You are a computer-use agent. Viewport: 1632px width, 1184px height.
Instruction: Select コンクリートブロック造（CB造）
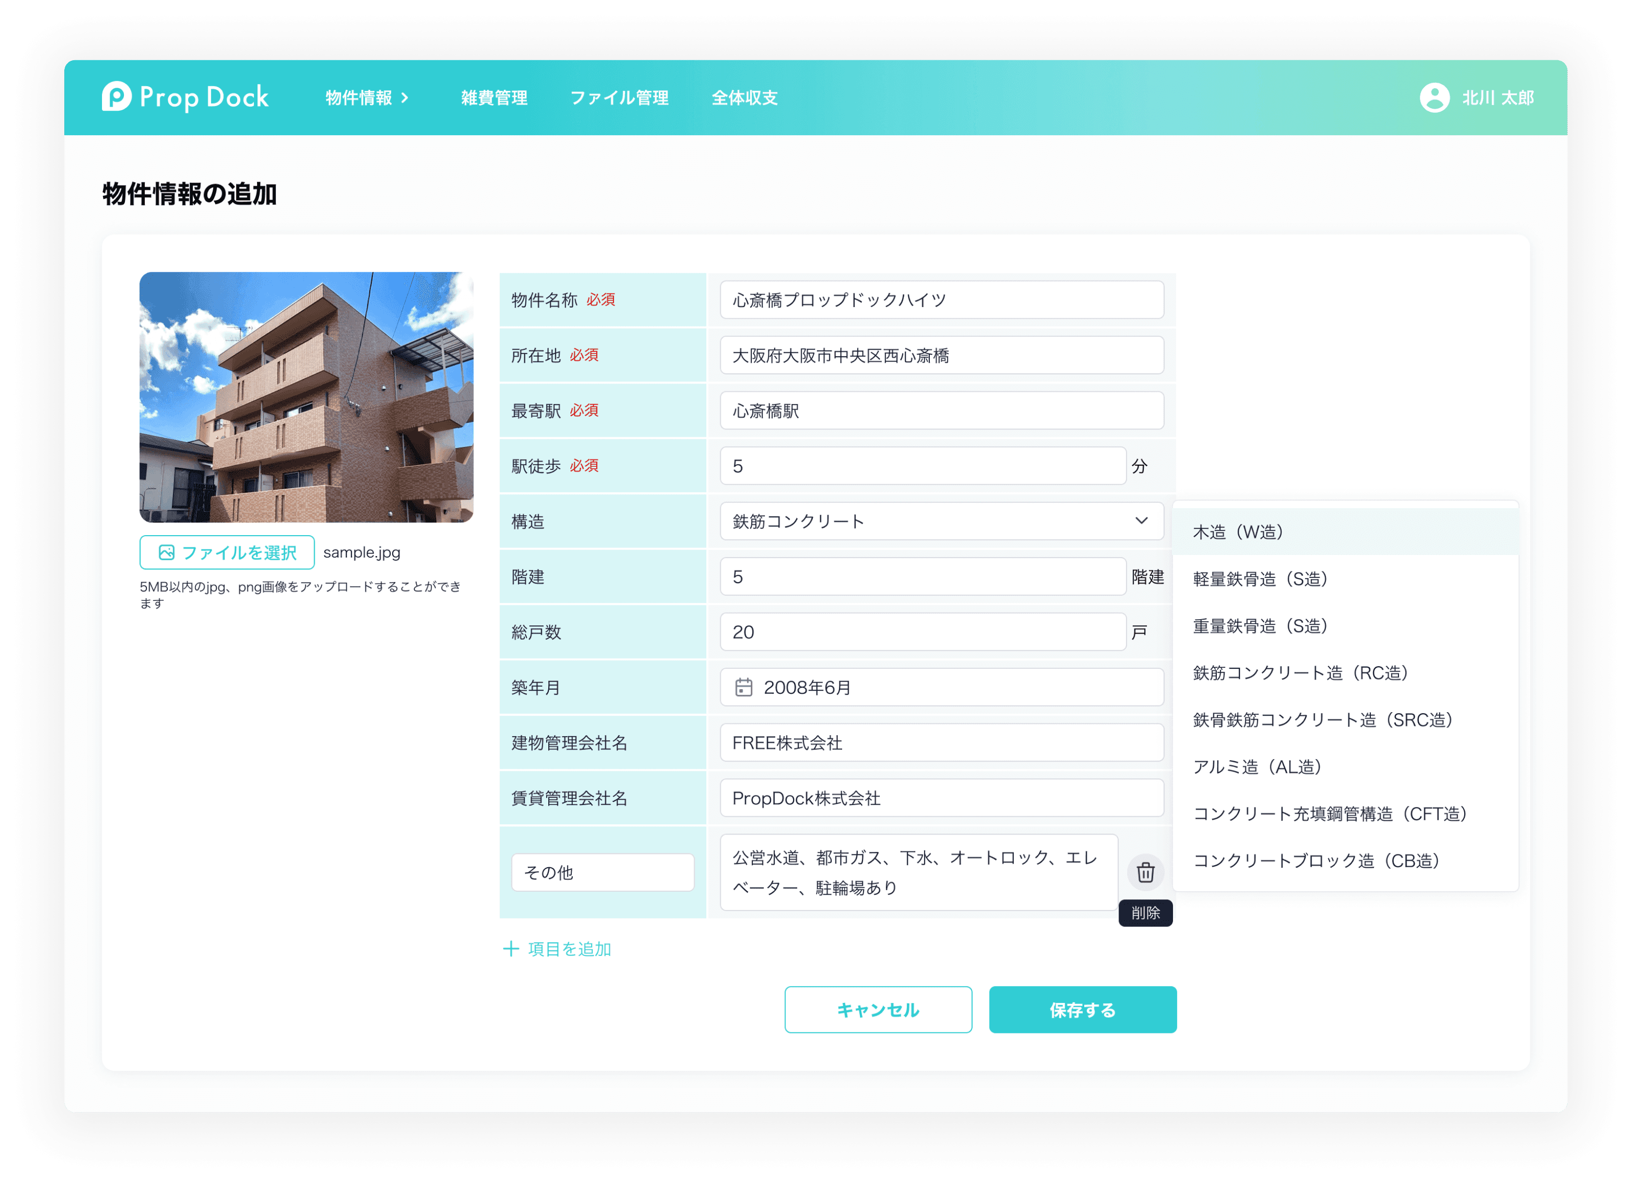(x=1345, y=861)
